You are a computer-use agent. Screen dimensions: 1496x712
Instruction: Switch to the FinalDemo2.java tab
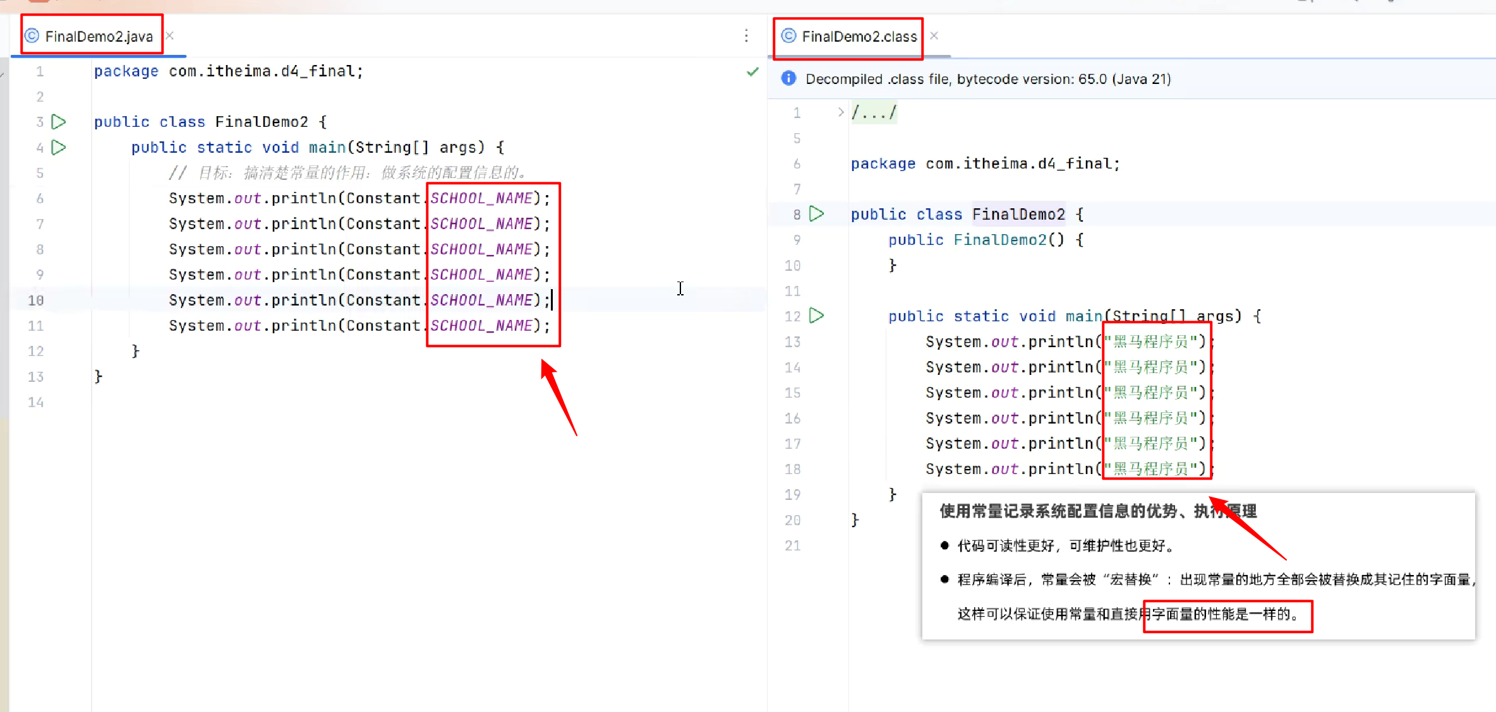click(x=99, y=36)
